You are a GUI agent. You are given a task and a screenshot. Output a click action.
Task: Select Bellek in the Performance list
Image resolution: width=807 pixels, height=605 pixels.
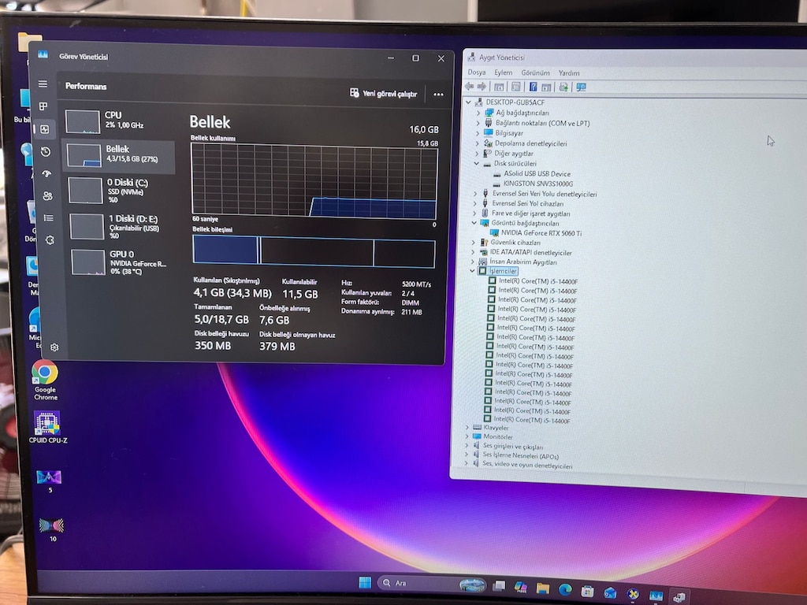click(x=119, y=156)
